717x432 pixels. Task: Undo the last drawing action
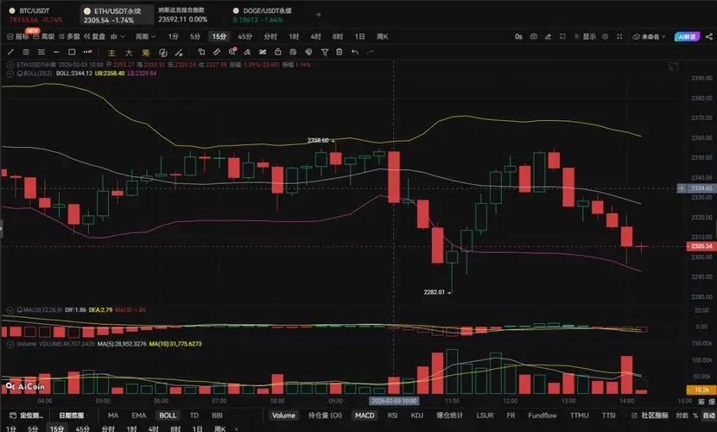coord(355,52)
